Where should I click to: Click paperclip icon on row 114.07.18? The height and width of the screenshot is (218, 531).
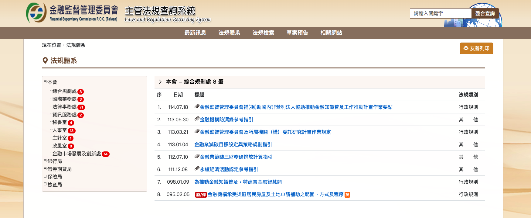(x=197, y=106)
